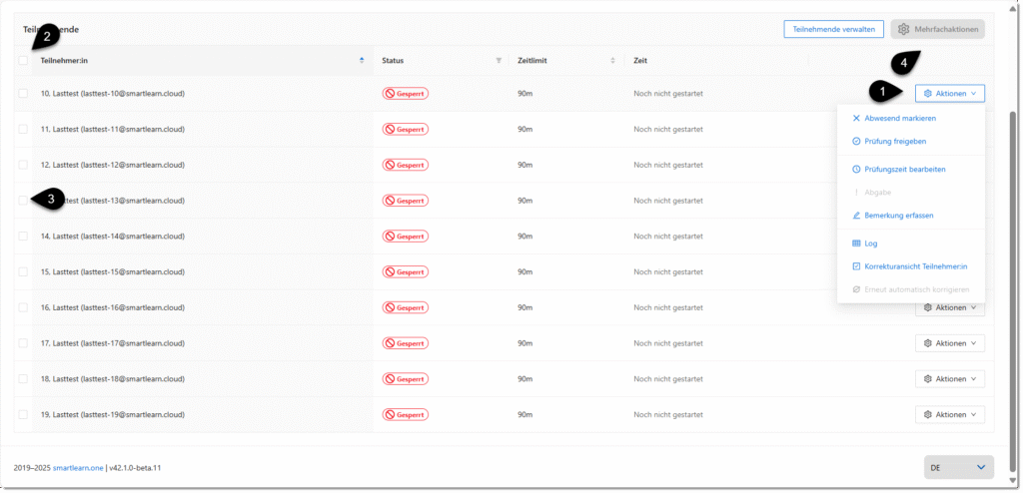Click the clock icon beside Prüfungszeit bearbeiten

[856, 169]
